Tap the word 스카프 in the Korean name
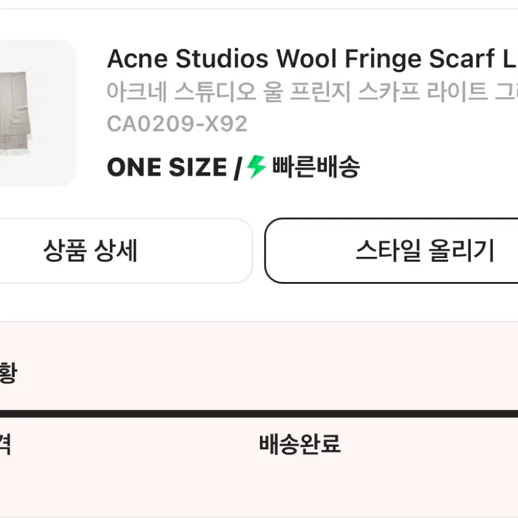The image size is (518, 518). (x=388, y=91)
